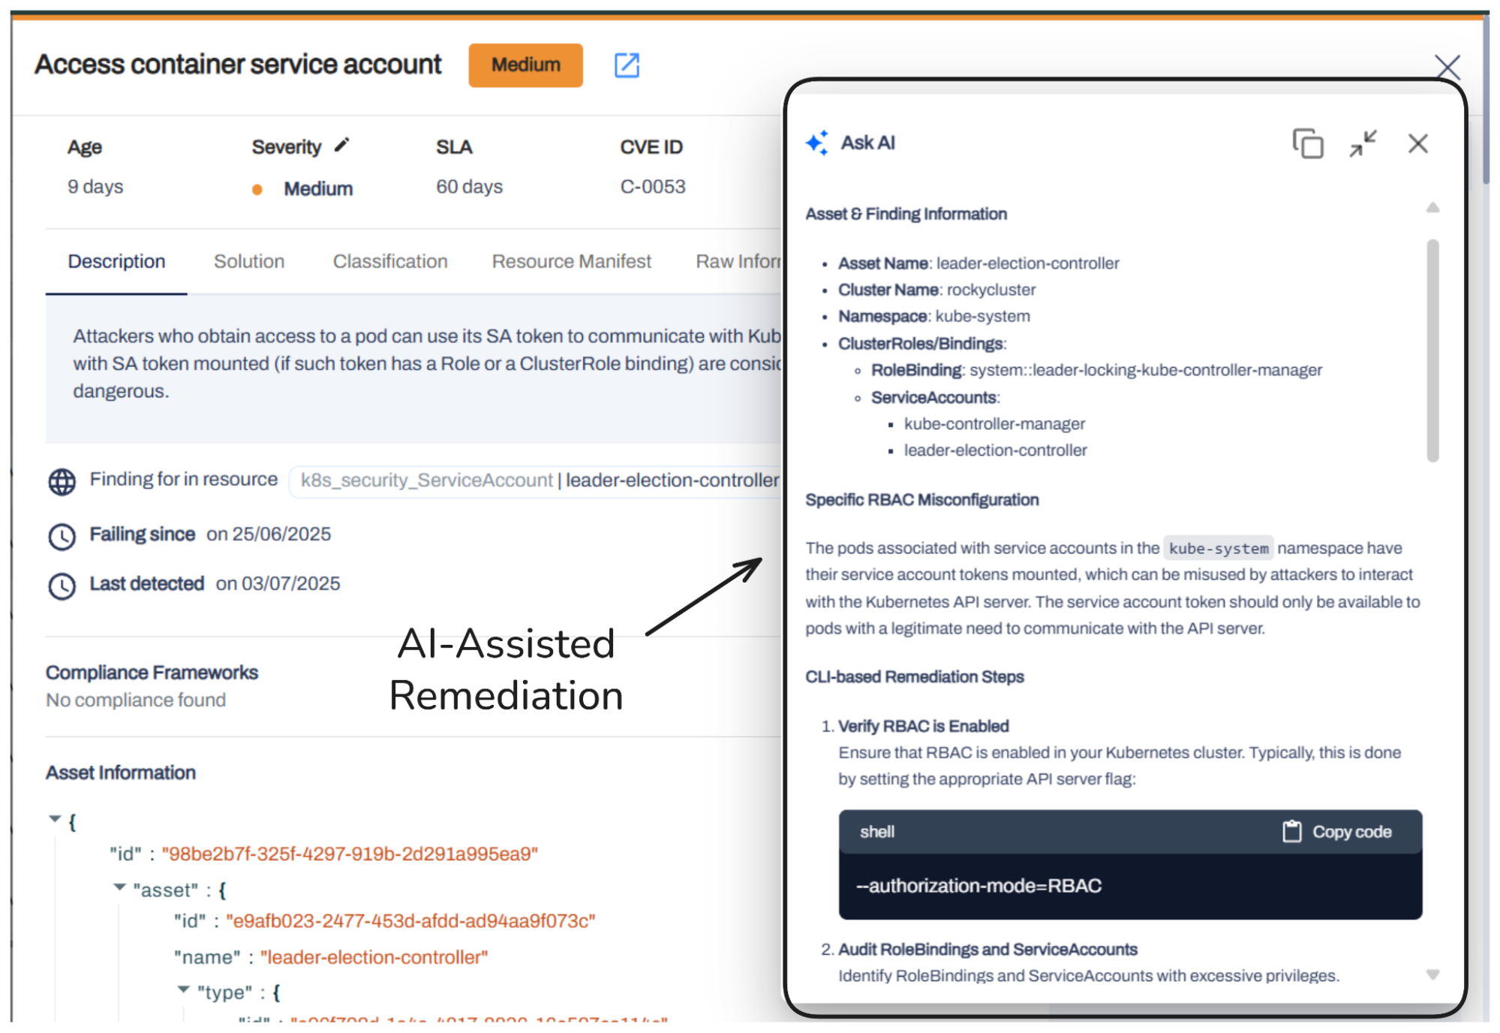Collapse the "type" JSON node
This screenshot has width=1500, height=1033.
click(184, 989)
